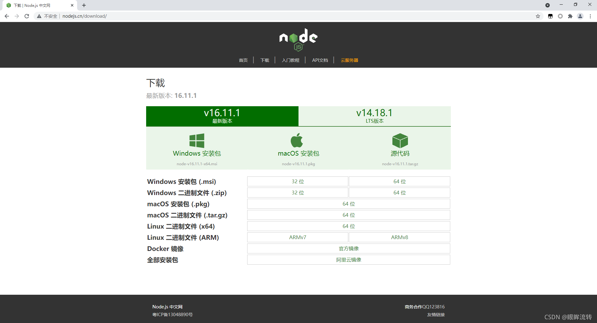Viewport: 597px width, 323px height.
Task: Click the black extension icon beside the star
Action: 550,16
